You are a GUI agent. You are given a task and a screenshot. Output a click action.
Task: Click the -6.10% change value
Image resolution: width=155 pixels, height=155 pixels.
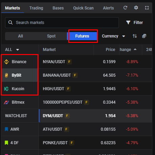point(132,89)
